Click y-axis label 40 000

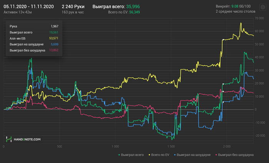click(x=259, y=57)
